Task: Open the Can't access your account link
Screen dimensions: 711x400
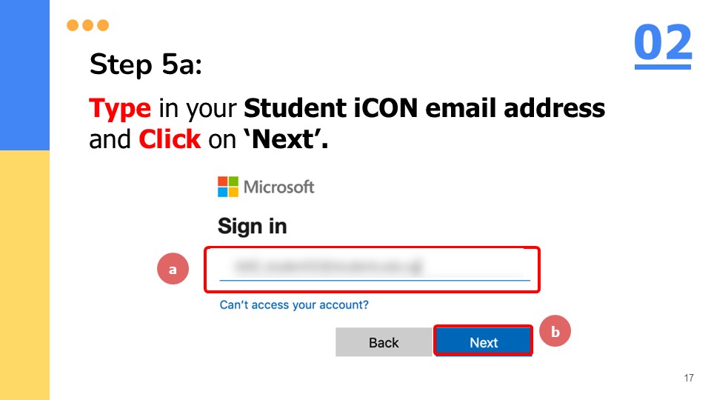Action: click(294, 304)
